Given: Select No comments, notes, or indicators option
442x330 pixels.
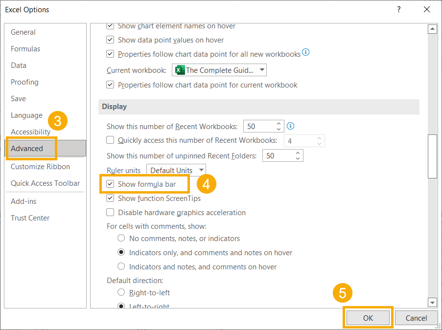Looking at the screenshot, I should coord(121,239).
